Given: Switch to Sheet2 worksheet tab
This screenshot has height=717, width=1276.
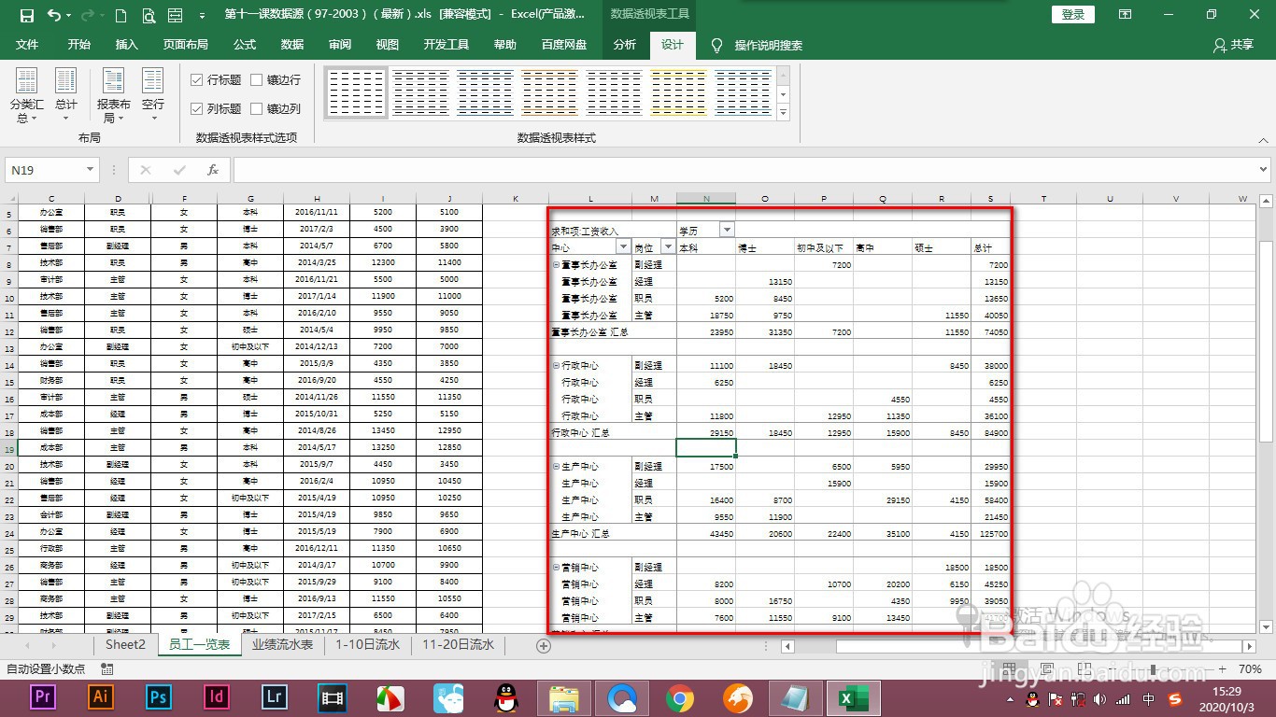Looking at the screenshot, I should click(125, 644).
